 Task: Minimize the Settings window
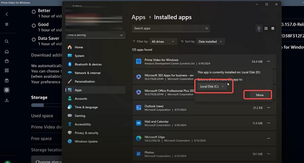click(257, 4)
